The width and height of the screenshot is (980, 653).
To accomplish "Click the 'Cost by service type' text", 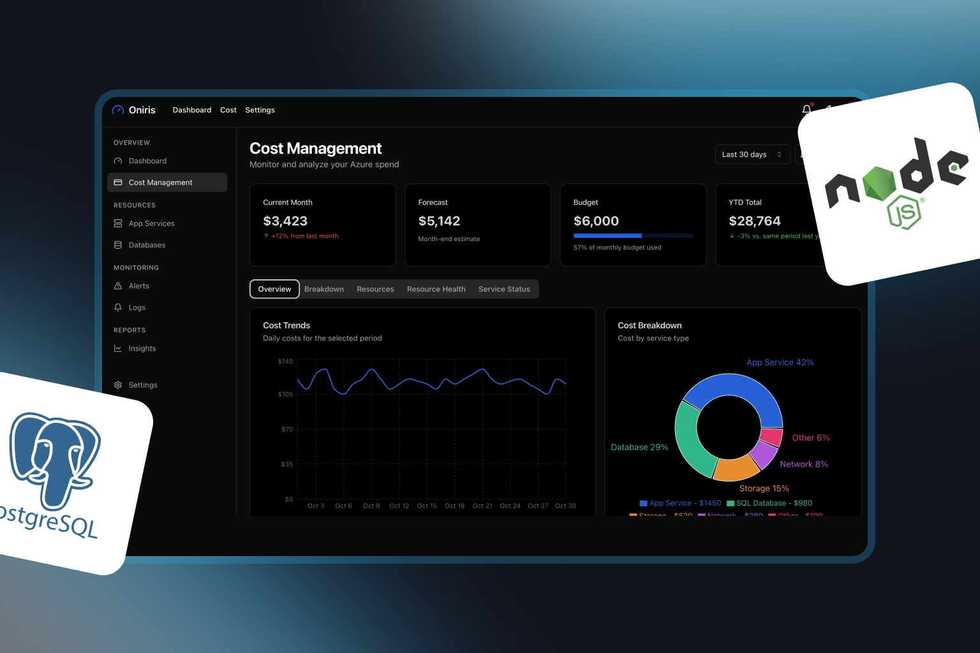I will click(x=653, y=339).
